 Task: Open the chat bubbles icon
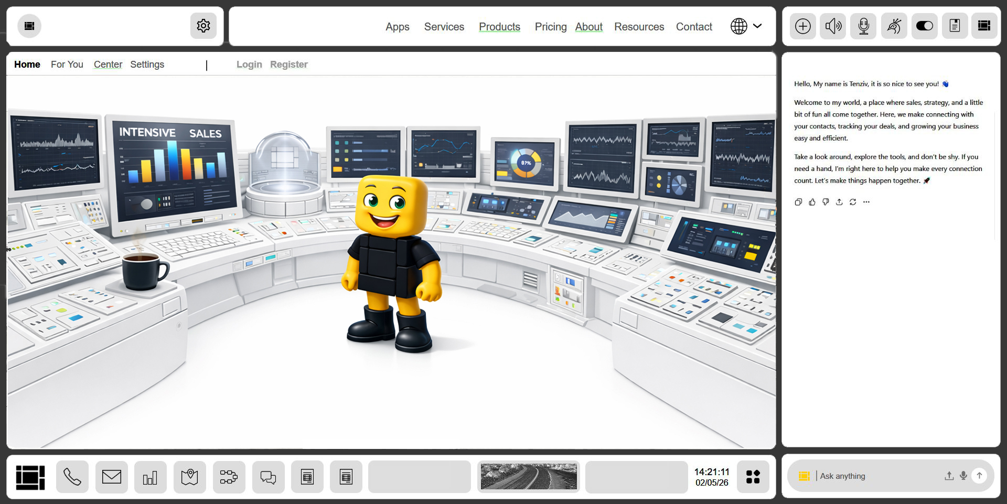click(x=268, y=477)
